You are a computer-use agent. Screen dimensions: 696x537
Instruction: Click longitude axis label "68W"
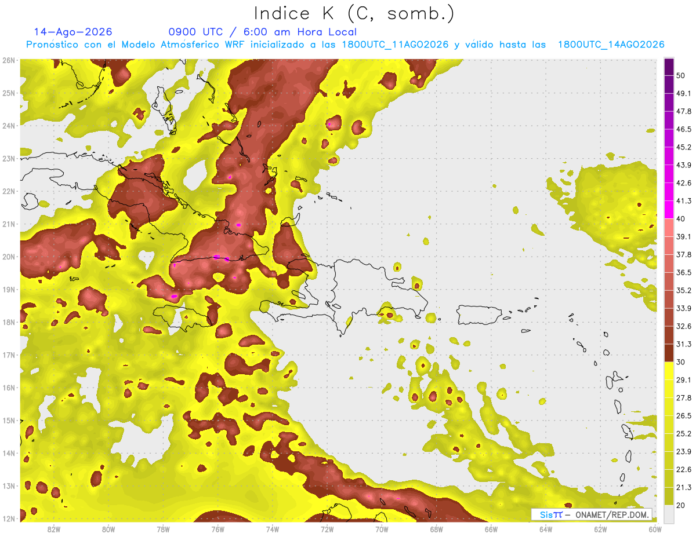(x=436, y=529)
